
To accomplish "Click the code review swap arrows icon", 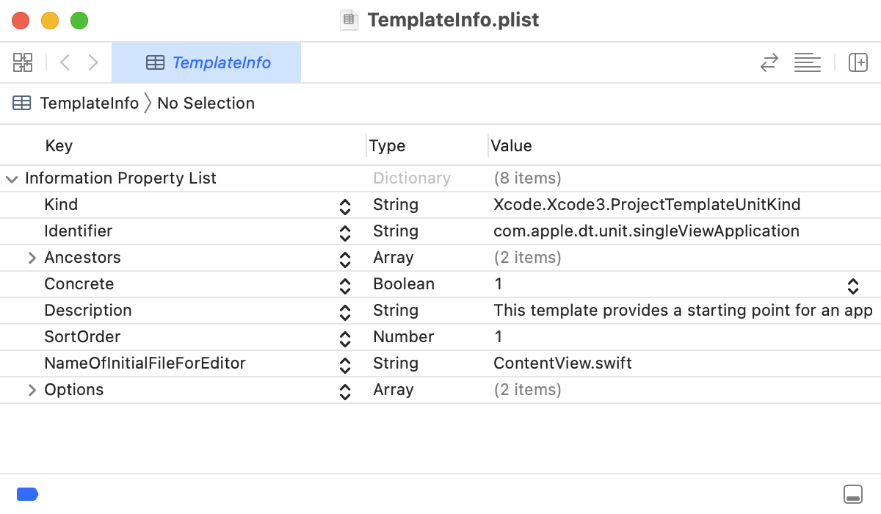I will [769, 62].
